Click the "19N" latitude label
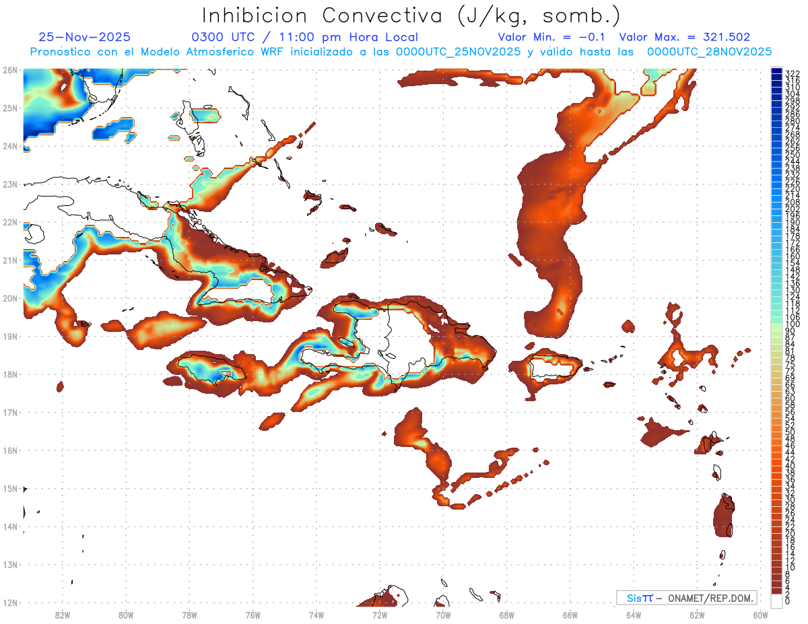Screen dimensions: 808x624 9,336
